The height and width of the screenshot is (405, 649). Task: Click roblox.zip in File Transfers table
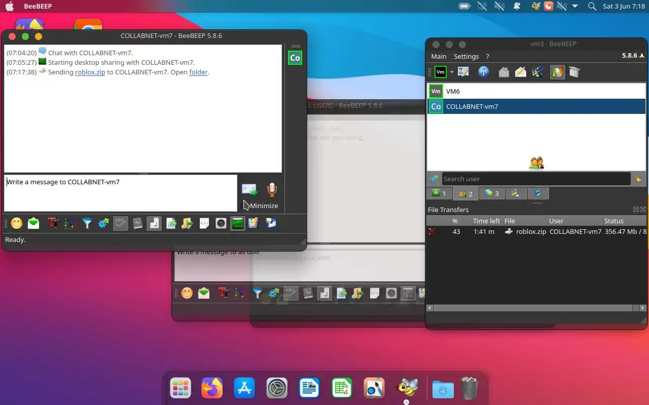[531, 231]
